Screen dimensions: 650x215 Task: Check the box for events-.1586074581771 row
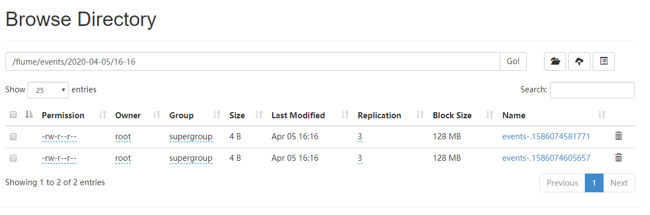13,137
